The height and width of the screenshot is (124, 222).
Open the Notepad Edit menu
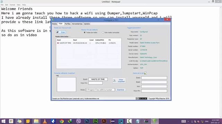(x=7, y=5)
